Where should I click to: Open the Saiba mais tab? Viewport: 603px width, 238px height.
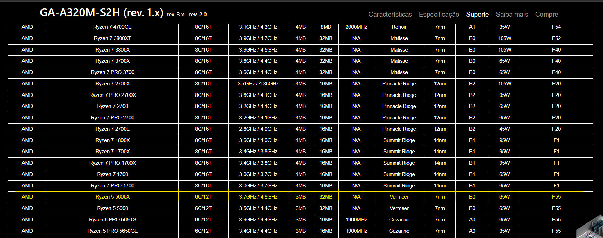pyautogui.click(x=512, y=15)
